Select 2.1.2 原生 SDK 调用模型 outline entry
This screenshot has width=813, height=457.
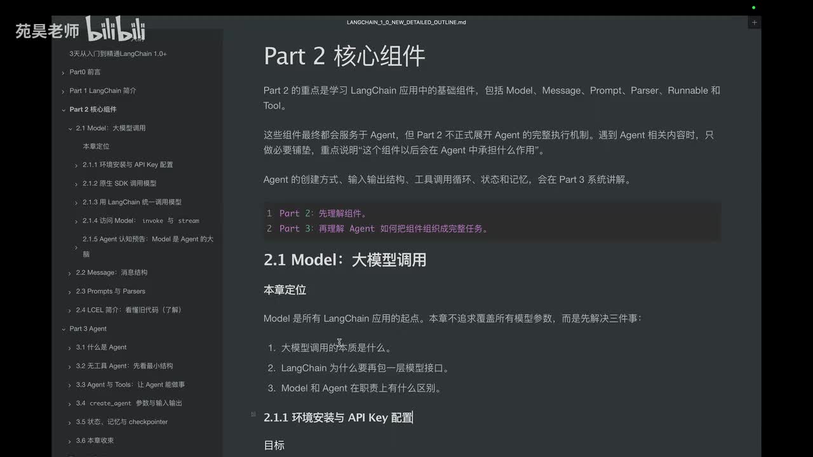[x=119, y=183]
